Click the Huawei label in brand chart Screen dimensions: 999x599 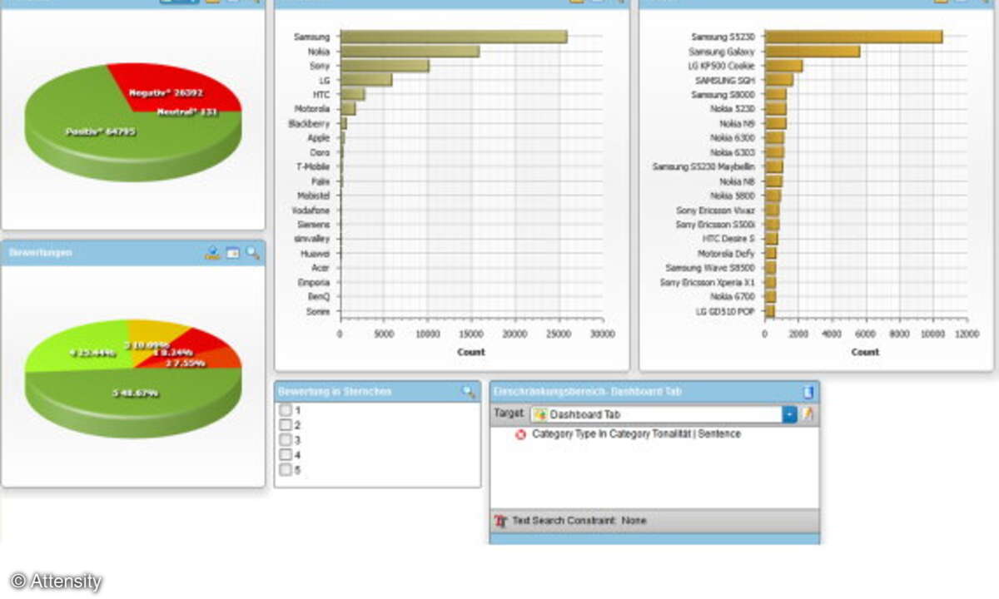(x=316, y=253)
